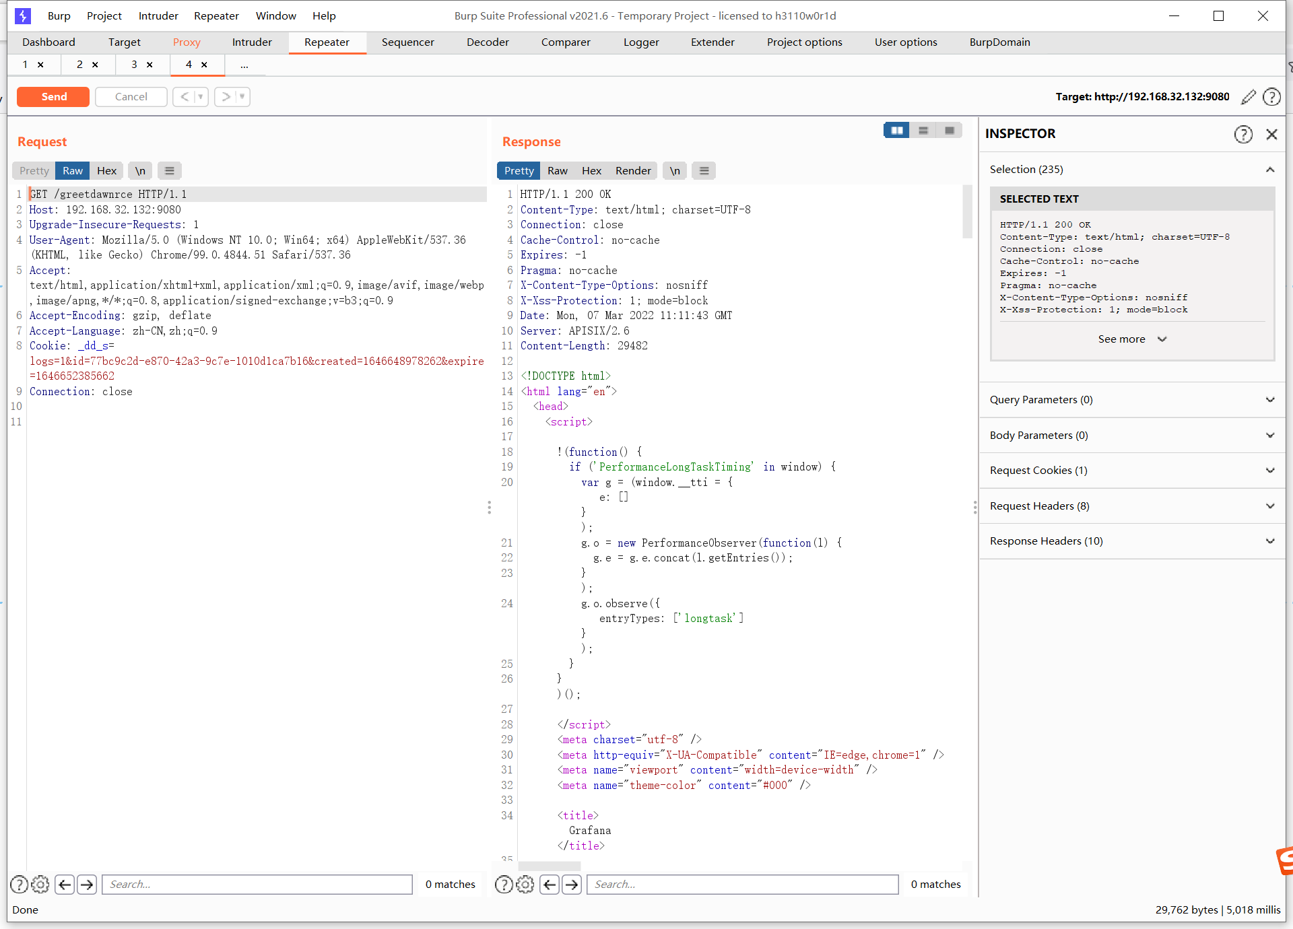Click request/response pane divider handle

point(490,508)
